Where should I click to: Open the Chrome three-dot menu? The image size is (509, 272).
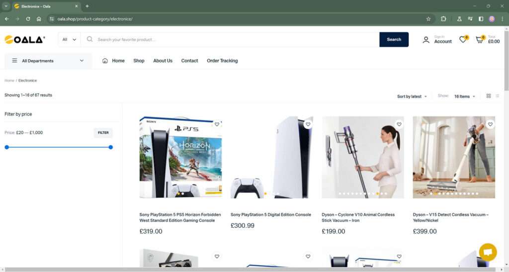point(502,19)
